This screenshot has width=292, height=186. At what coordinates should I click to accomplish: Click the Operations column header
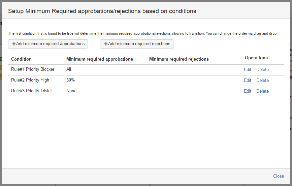click(x=256, y=58)
